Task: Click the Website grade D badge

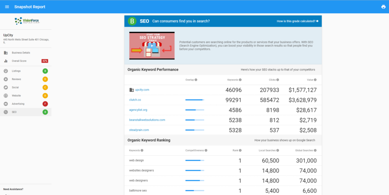Action: [x=45, y=96]
